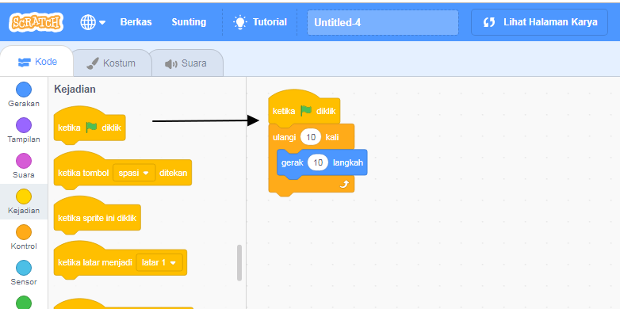Click the ulangi repeat count value 10
Viewport: 620px width, 309px height.
pos(311,138)
